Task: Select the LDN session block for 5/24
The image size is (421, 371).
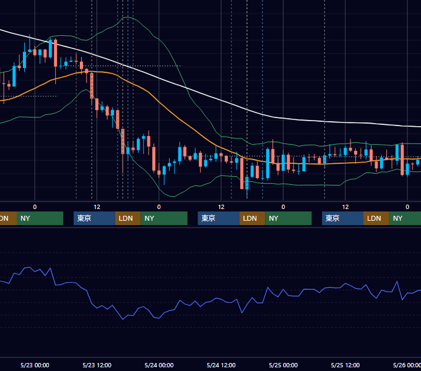Action: tap(252, 218)
